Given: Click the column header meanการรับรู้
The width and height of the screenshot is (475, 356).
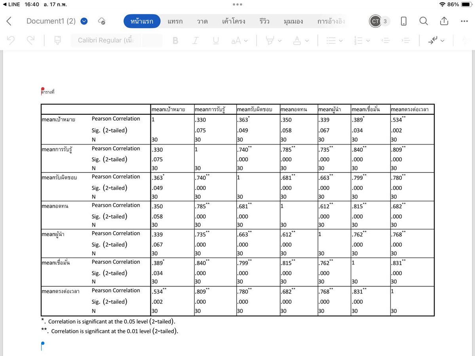Looking at the screenshot, I should pyautogui.click(x=211, y=110).
